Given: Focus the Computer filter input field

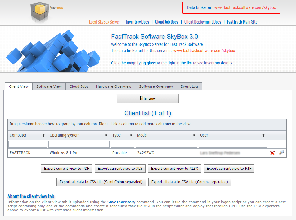Looking at the screenshot, I should click(28, 144).
